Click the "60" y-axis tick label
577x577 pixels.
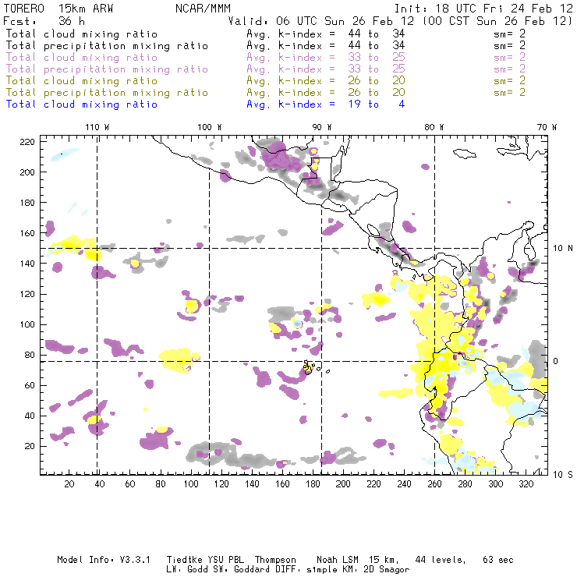30,385
